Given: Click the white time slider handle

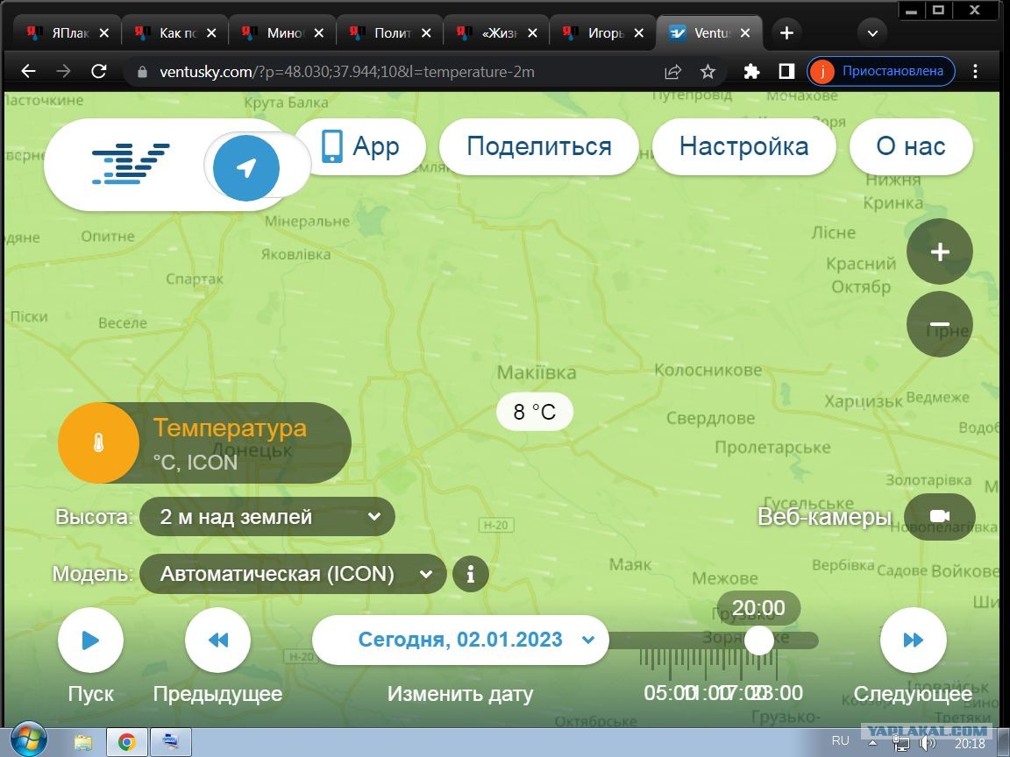Looking at the screenshot, I should tap(758, 640).
